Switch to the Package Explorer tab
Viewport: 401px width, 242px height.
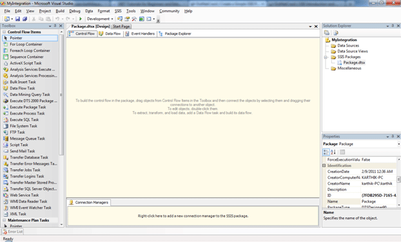[x=175, y=34]
